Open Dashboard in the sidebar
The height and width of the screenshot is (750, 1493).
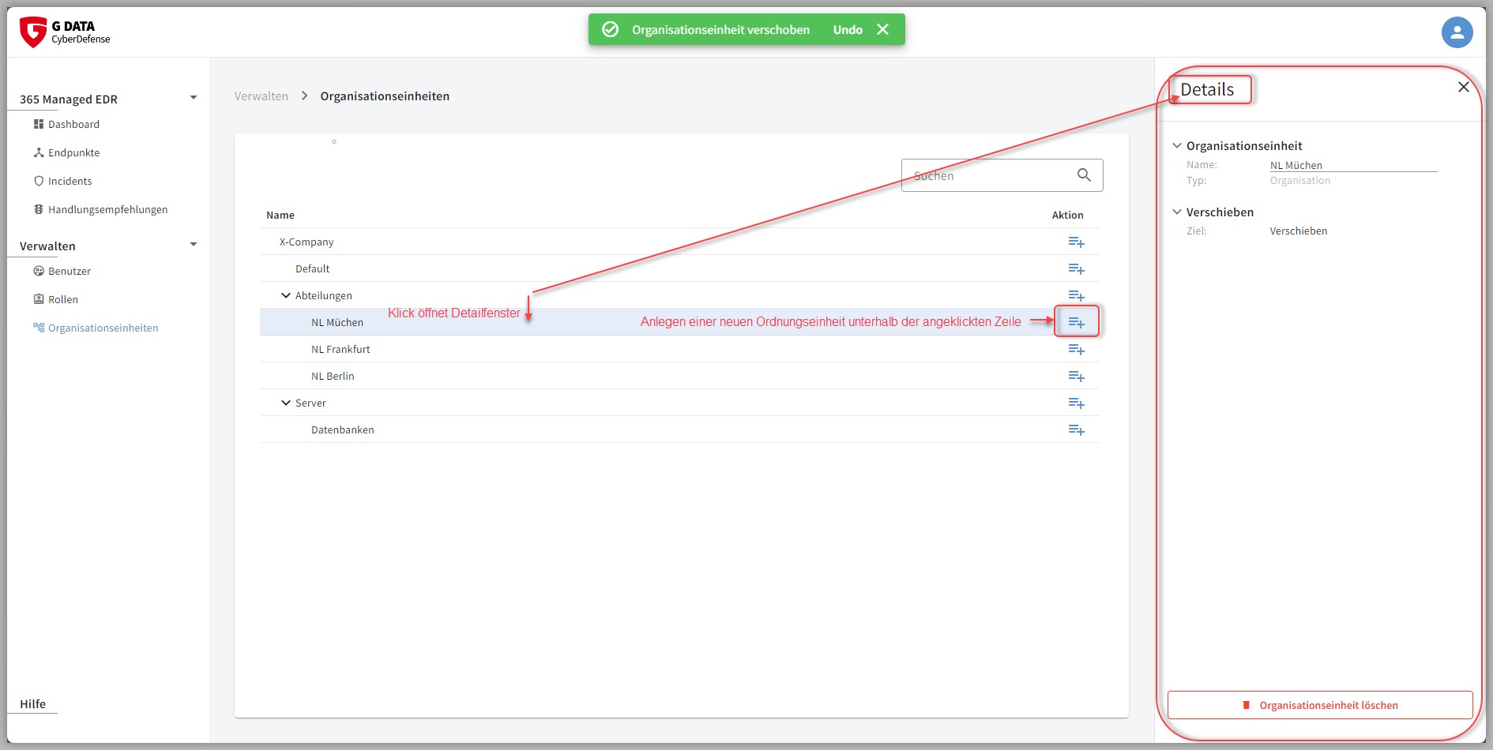click(73, 124)
